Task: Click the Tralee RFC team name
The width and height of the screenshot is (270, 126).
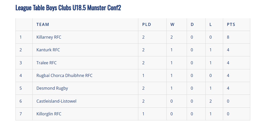Action: click(47, 63)
